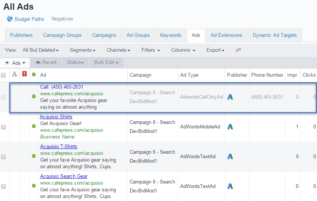Open the Budget Paths link
Image resolution: width=317 pixels, height=201 pixels.
pos(29,19)
